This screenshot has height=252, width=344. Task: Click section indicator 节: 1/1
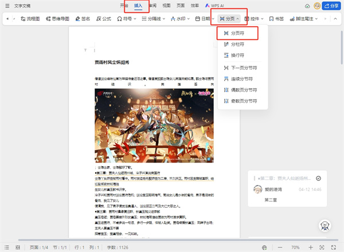click(x=60, y=247)
